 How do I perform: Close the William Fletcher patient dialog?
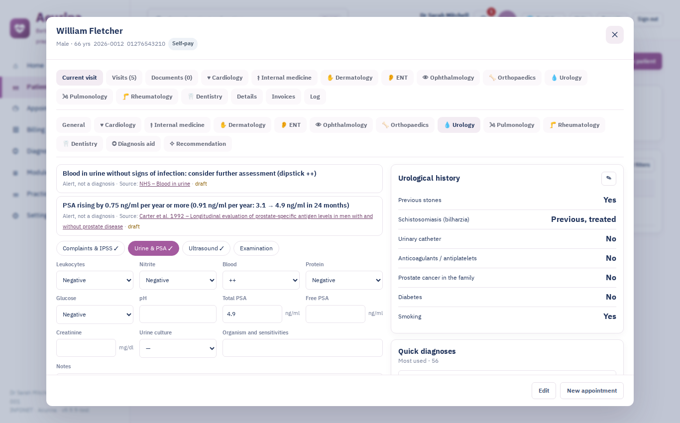(614, 35)
